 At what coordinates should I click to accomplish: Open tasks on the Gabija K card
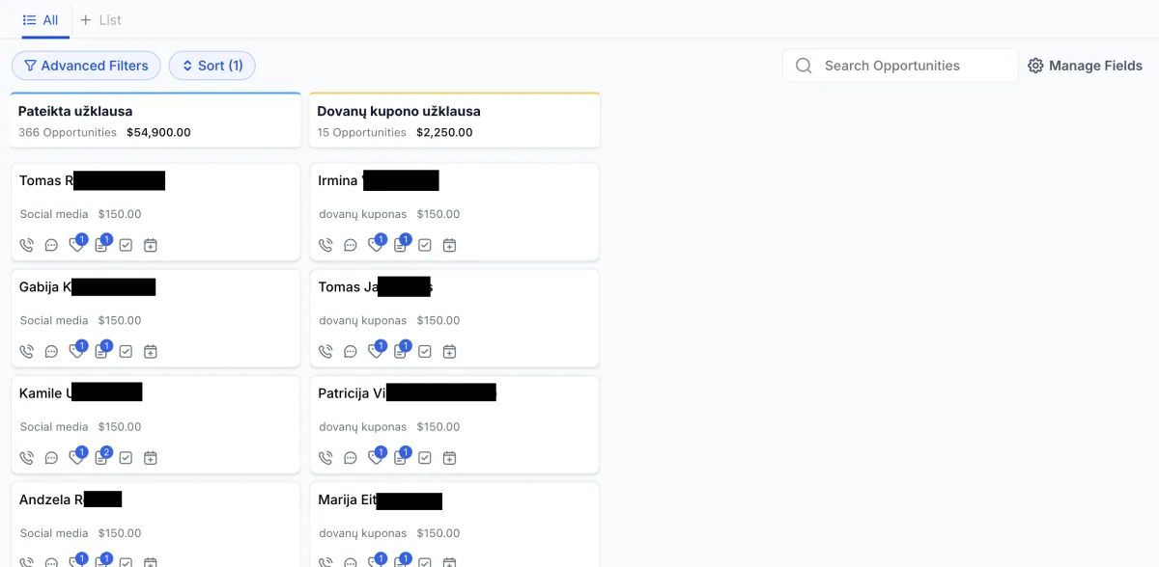click(x=126, y=351)
